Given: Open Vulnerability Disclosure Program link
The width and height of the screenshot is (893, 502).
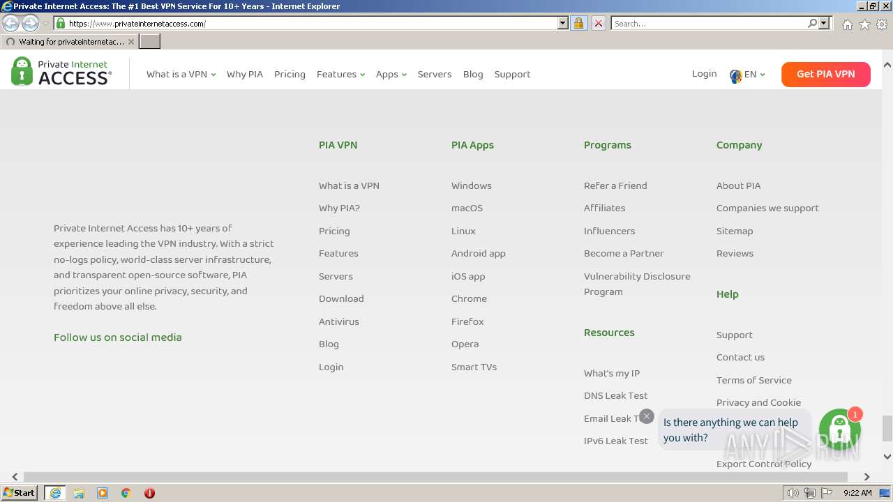Looking at the screenshot, I should coord(637,284).
